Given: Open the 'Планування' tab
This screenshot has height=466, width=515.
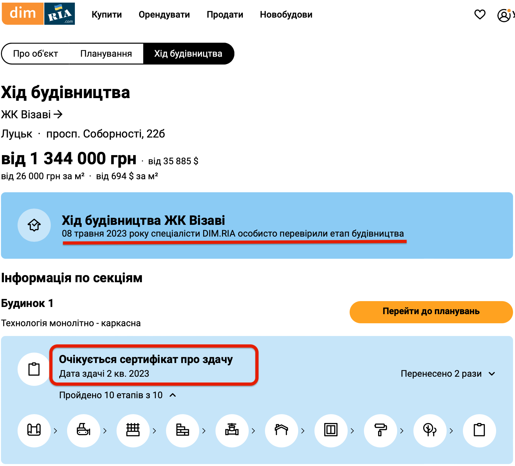Looking at the screenshot, I should pyautogui.click(x=106, y=54).
